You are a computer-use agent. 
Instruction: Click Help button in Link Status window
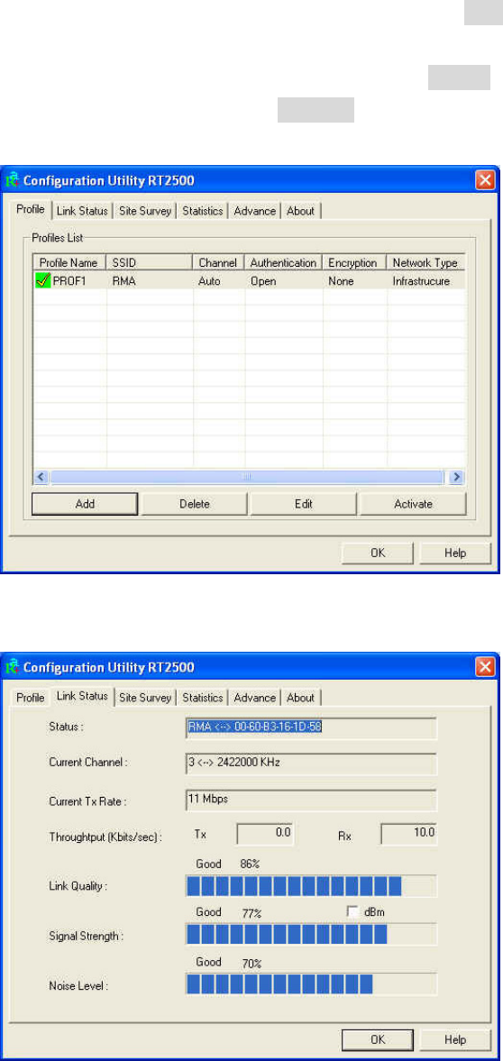pos(455,1039)
